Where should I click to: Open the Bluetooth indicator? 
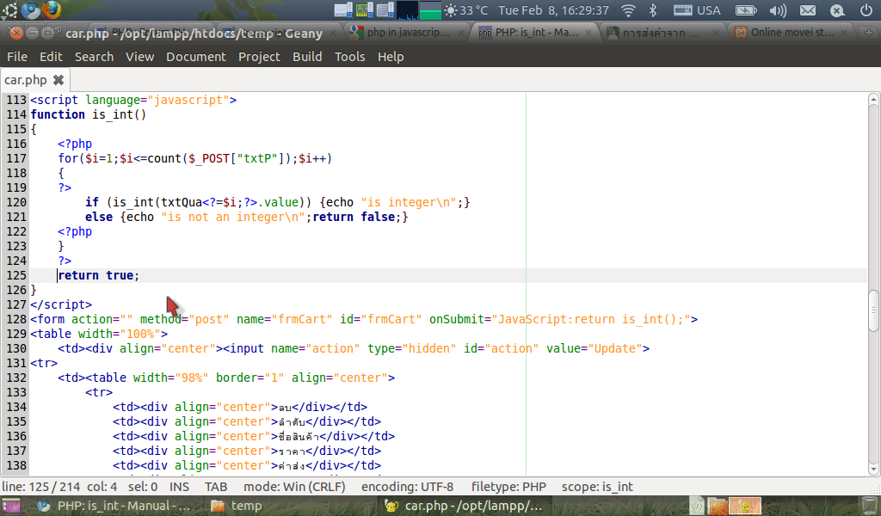[x=653, y=10]
